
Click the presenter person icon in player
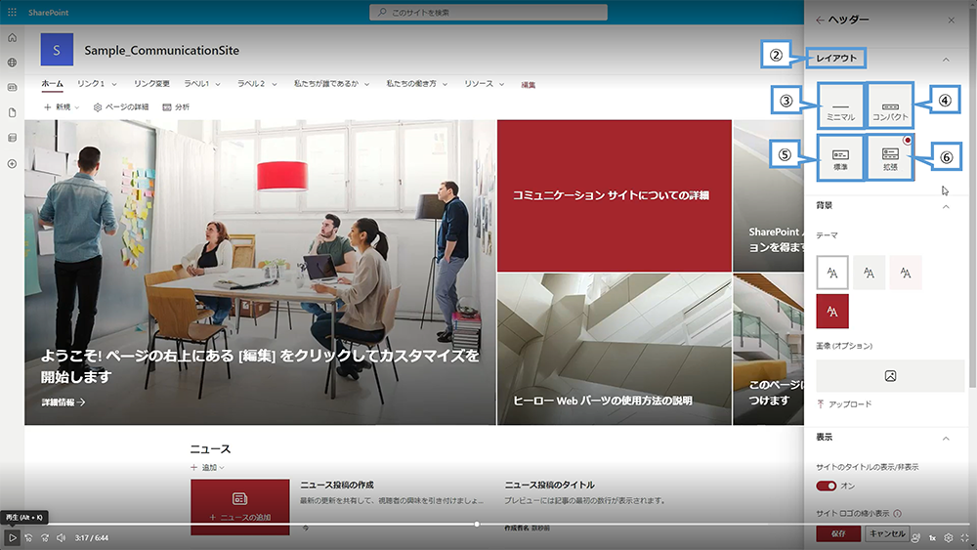tap(915, 537)
